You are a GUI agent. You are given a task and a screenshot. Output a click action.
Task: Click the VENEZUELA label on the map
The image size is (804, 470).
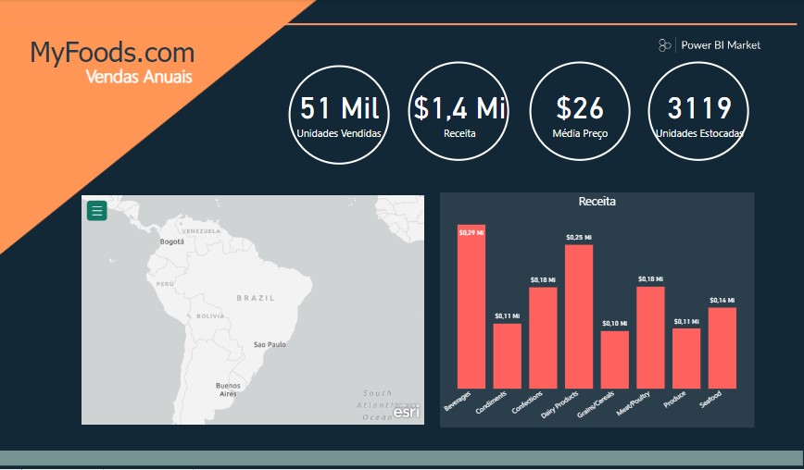(x=202, y=231)
